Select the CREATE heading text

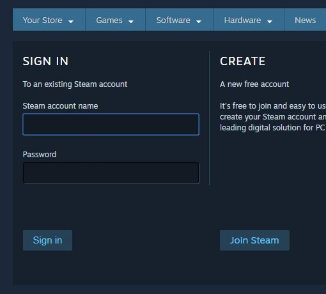coord(243,61)
